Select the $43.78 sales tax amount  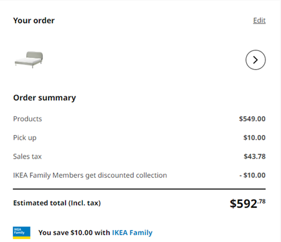255,156
